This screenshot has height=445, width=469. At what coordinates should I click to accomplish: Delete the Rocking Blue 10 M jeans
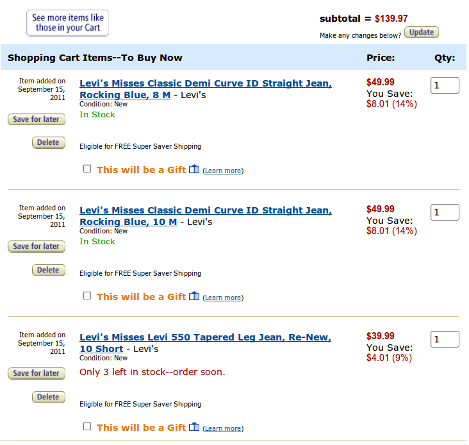(48, 270)
